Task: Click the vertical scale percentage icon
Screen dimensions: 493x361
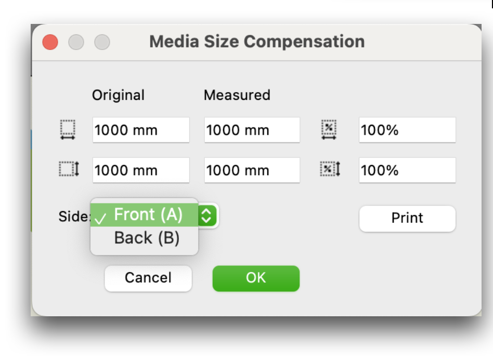Action: 330,170
